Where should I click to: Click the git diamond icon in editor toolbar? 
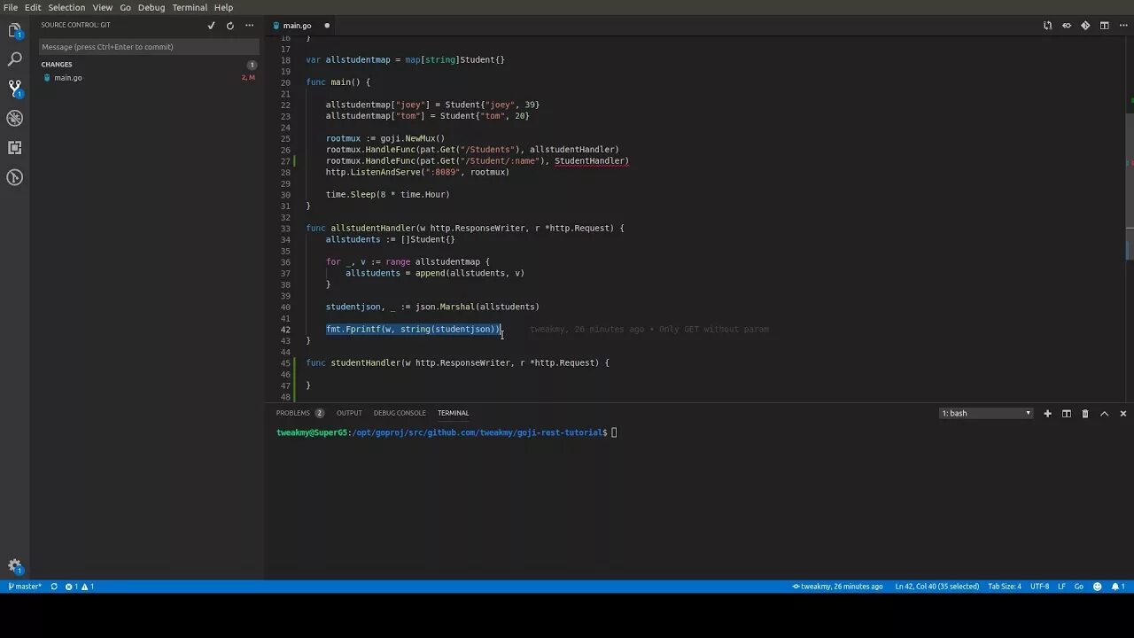(1085, 26)
